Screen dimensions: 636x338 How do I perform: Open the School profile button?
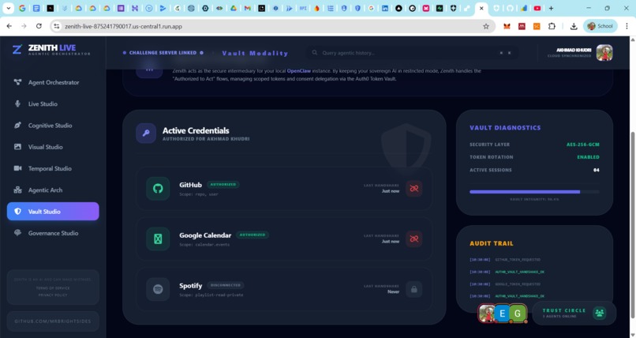click(600, 26)
